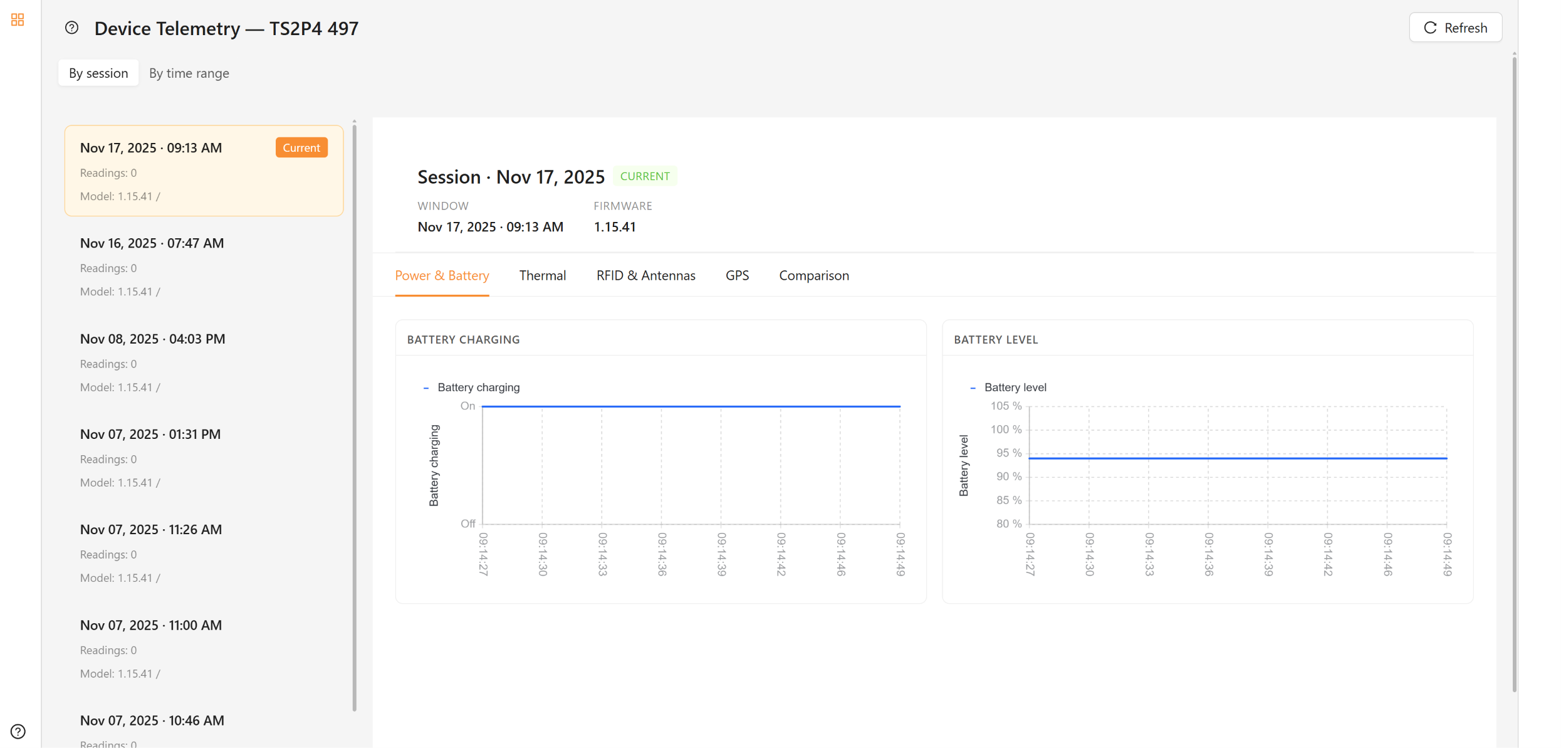This screenshot has width=1561, height=748.
Task: Click the help icon beside Device Telemetry title
Action: pyautogui.click(x=72, y=28)
